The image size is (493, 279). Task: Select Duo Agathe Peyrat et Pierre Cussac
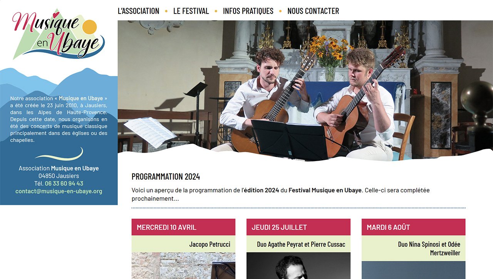pyautogui.click(x=301, y=244)
